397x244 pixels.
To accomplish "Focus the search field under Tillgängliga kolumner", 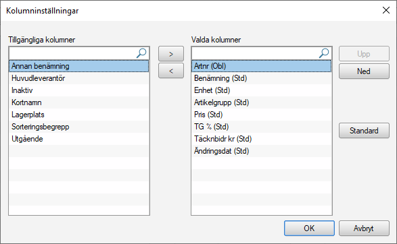I will (x=73, y=53).
